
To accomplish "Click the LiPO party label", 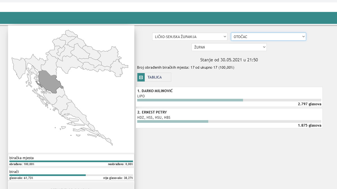I will click(141, 96).
